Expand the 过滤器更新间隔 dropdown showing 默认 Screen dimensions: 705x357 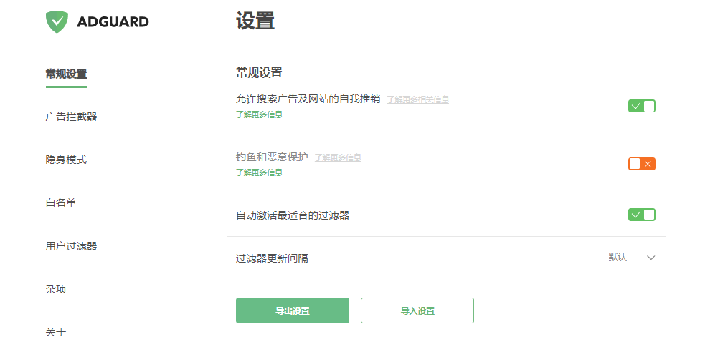(632, 258)
